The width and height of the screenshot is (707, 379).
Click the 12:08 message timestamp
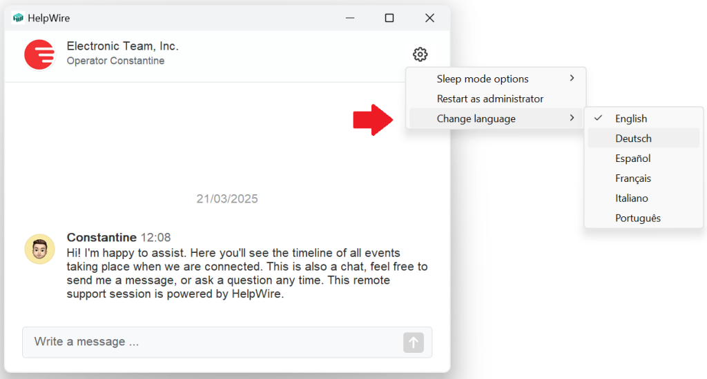coord(155,237)
